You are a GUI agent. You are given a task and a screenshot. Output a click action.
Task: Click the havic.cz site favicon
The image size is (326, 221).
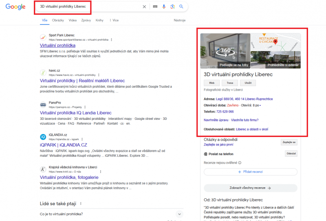(43, 73)
